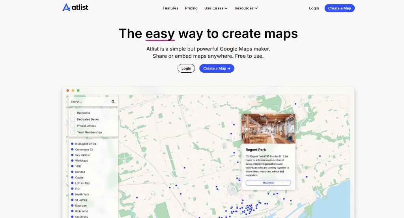Viewport: 404px width, 218px height.
Task: Select Eastroom in the location list
Action: click(x=79, y=206)
